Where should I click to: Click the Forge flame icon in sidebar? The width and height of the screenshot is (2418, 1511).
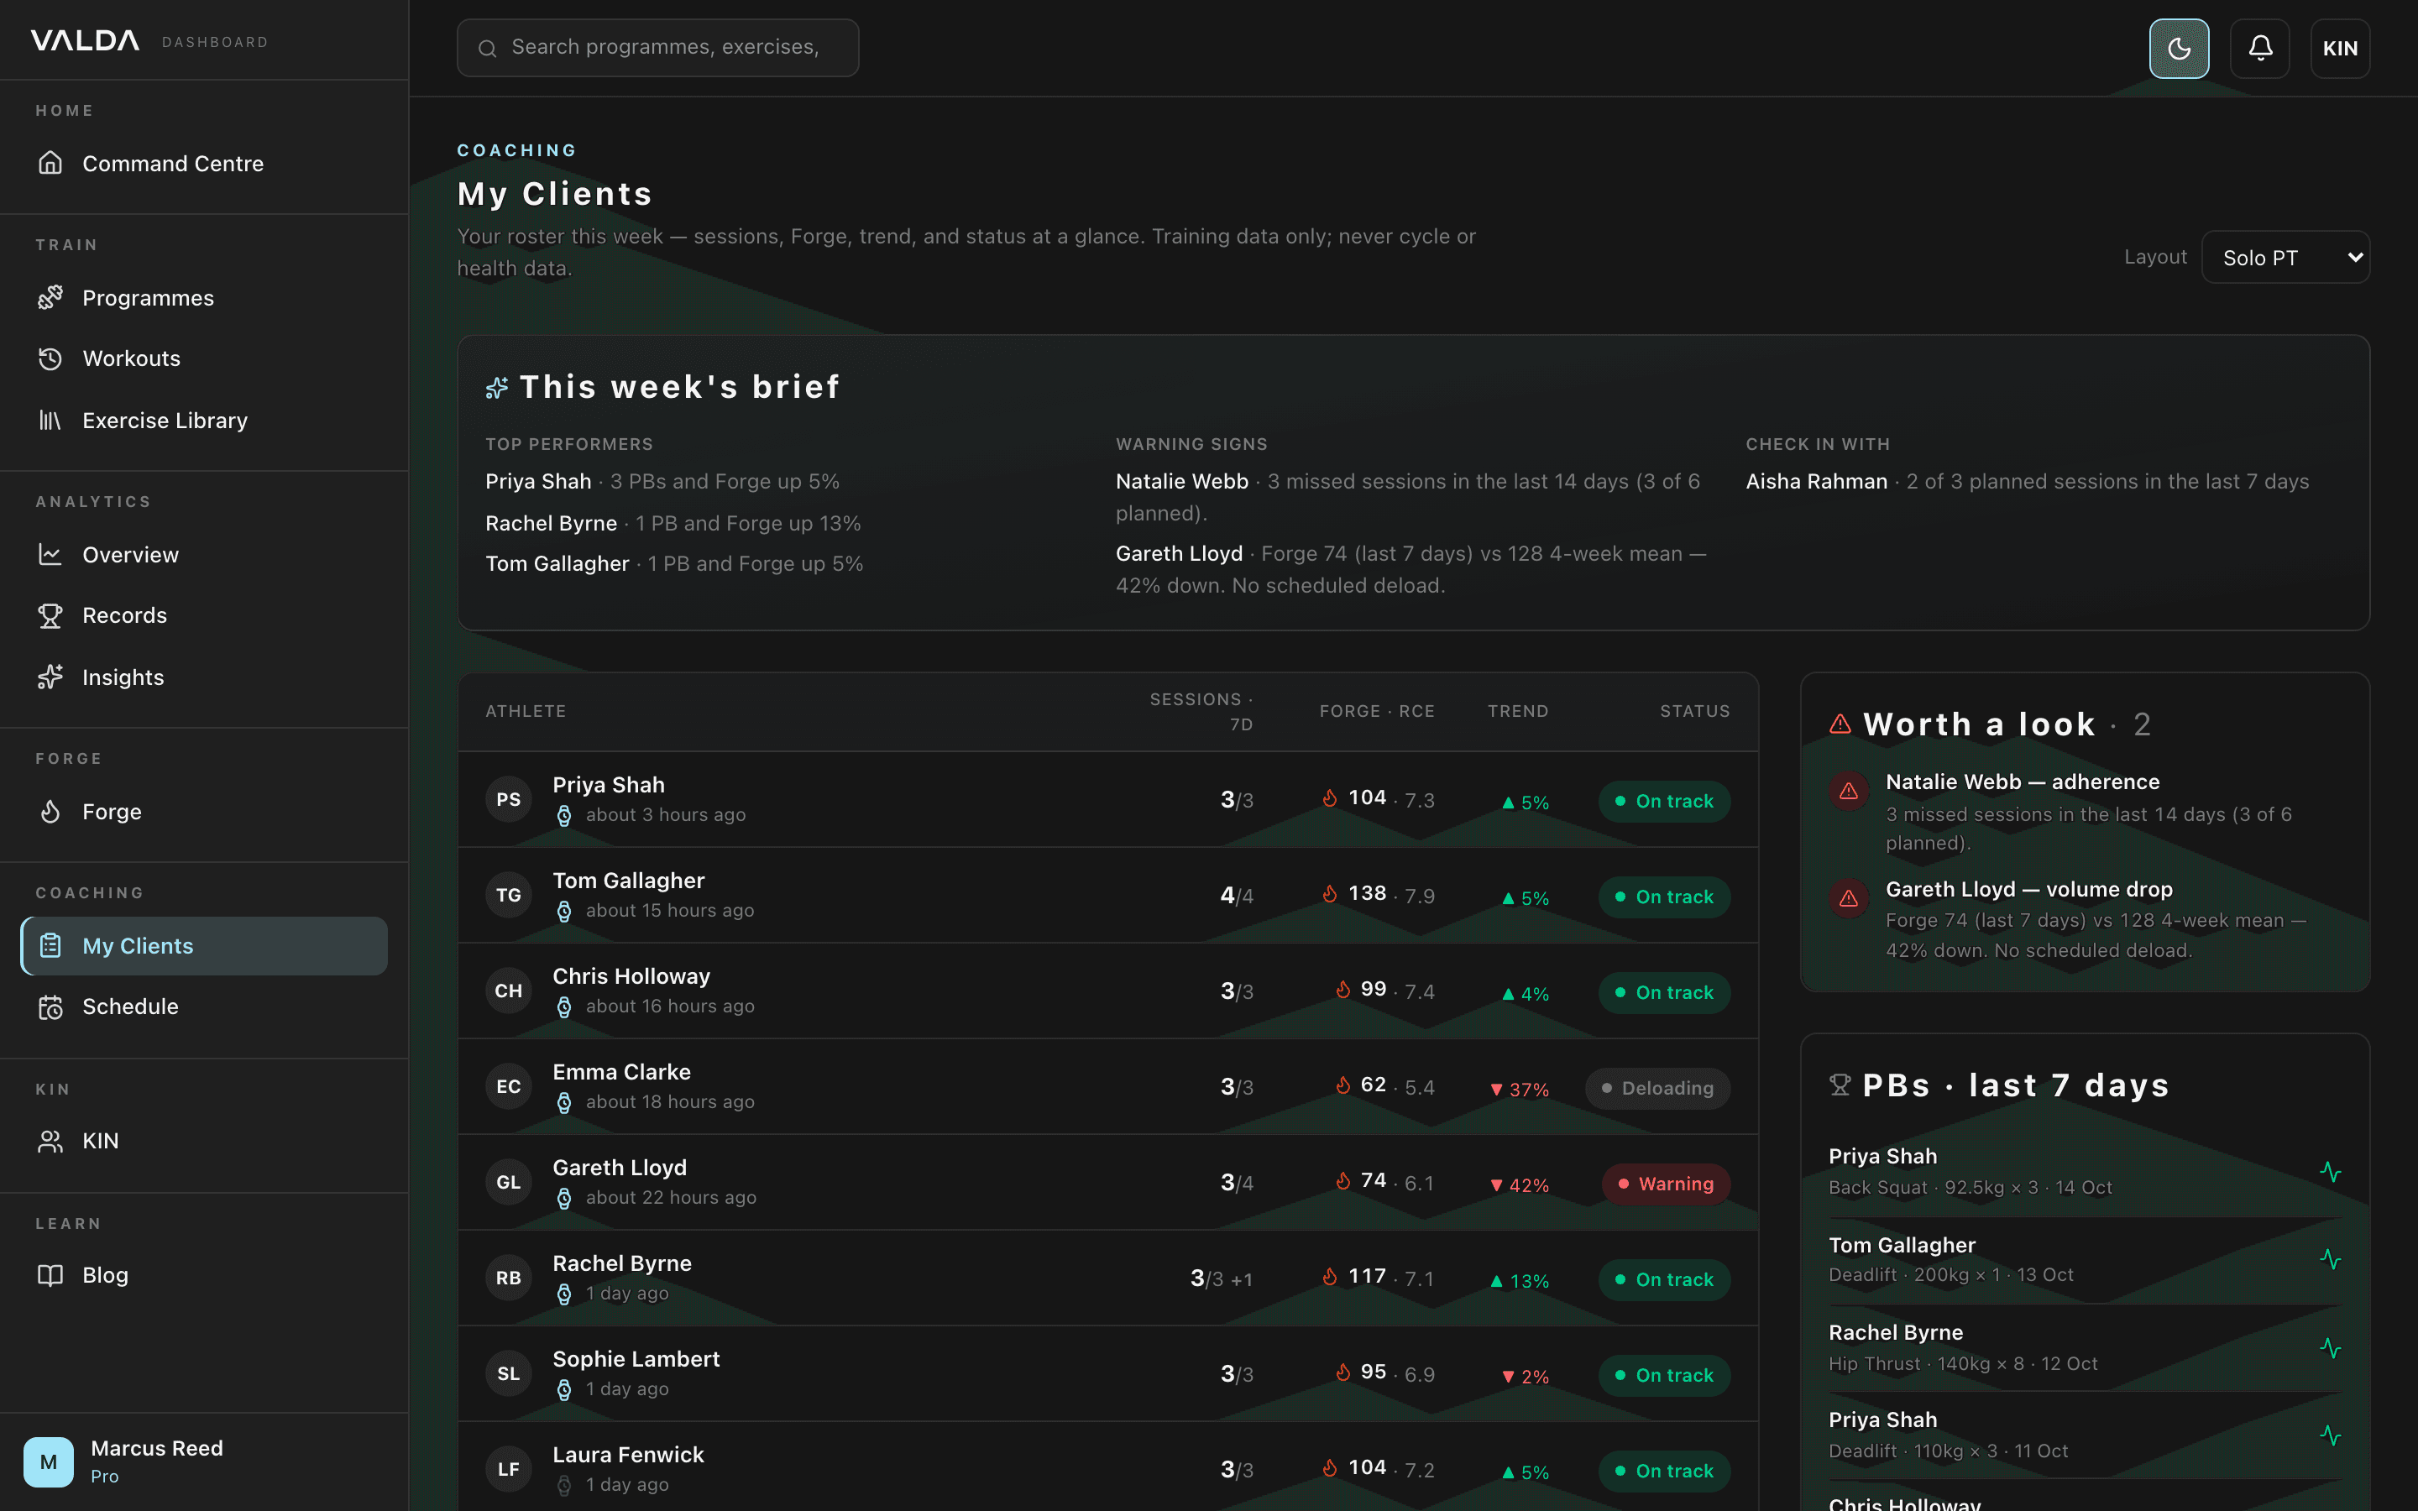[50, 812]
